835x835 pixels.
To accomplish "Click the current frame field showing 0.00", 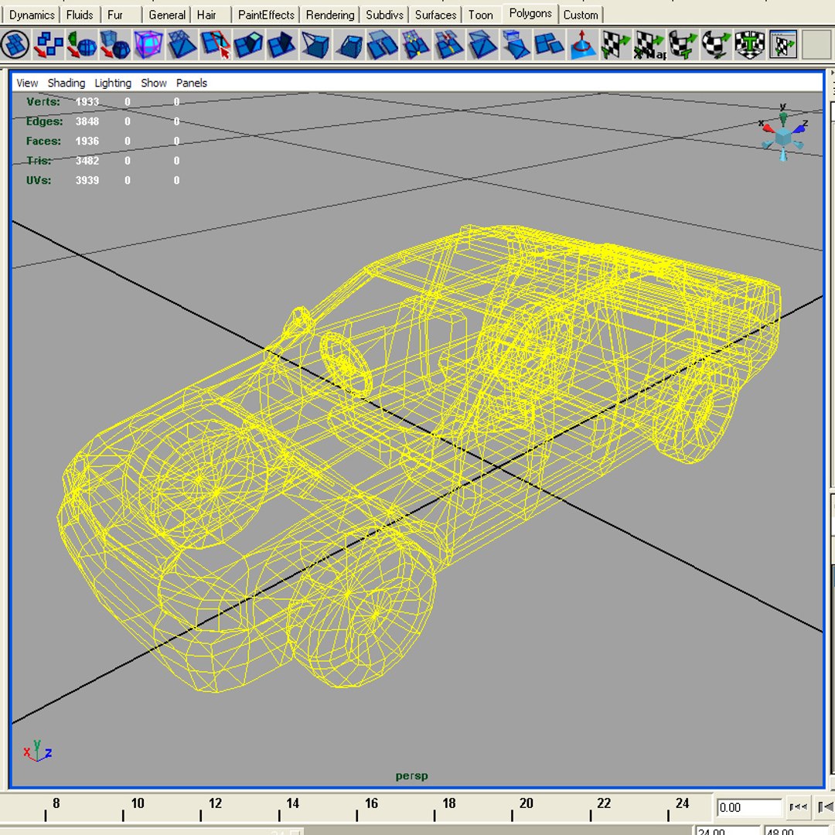I will click(x=748, y=808).
